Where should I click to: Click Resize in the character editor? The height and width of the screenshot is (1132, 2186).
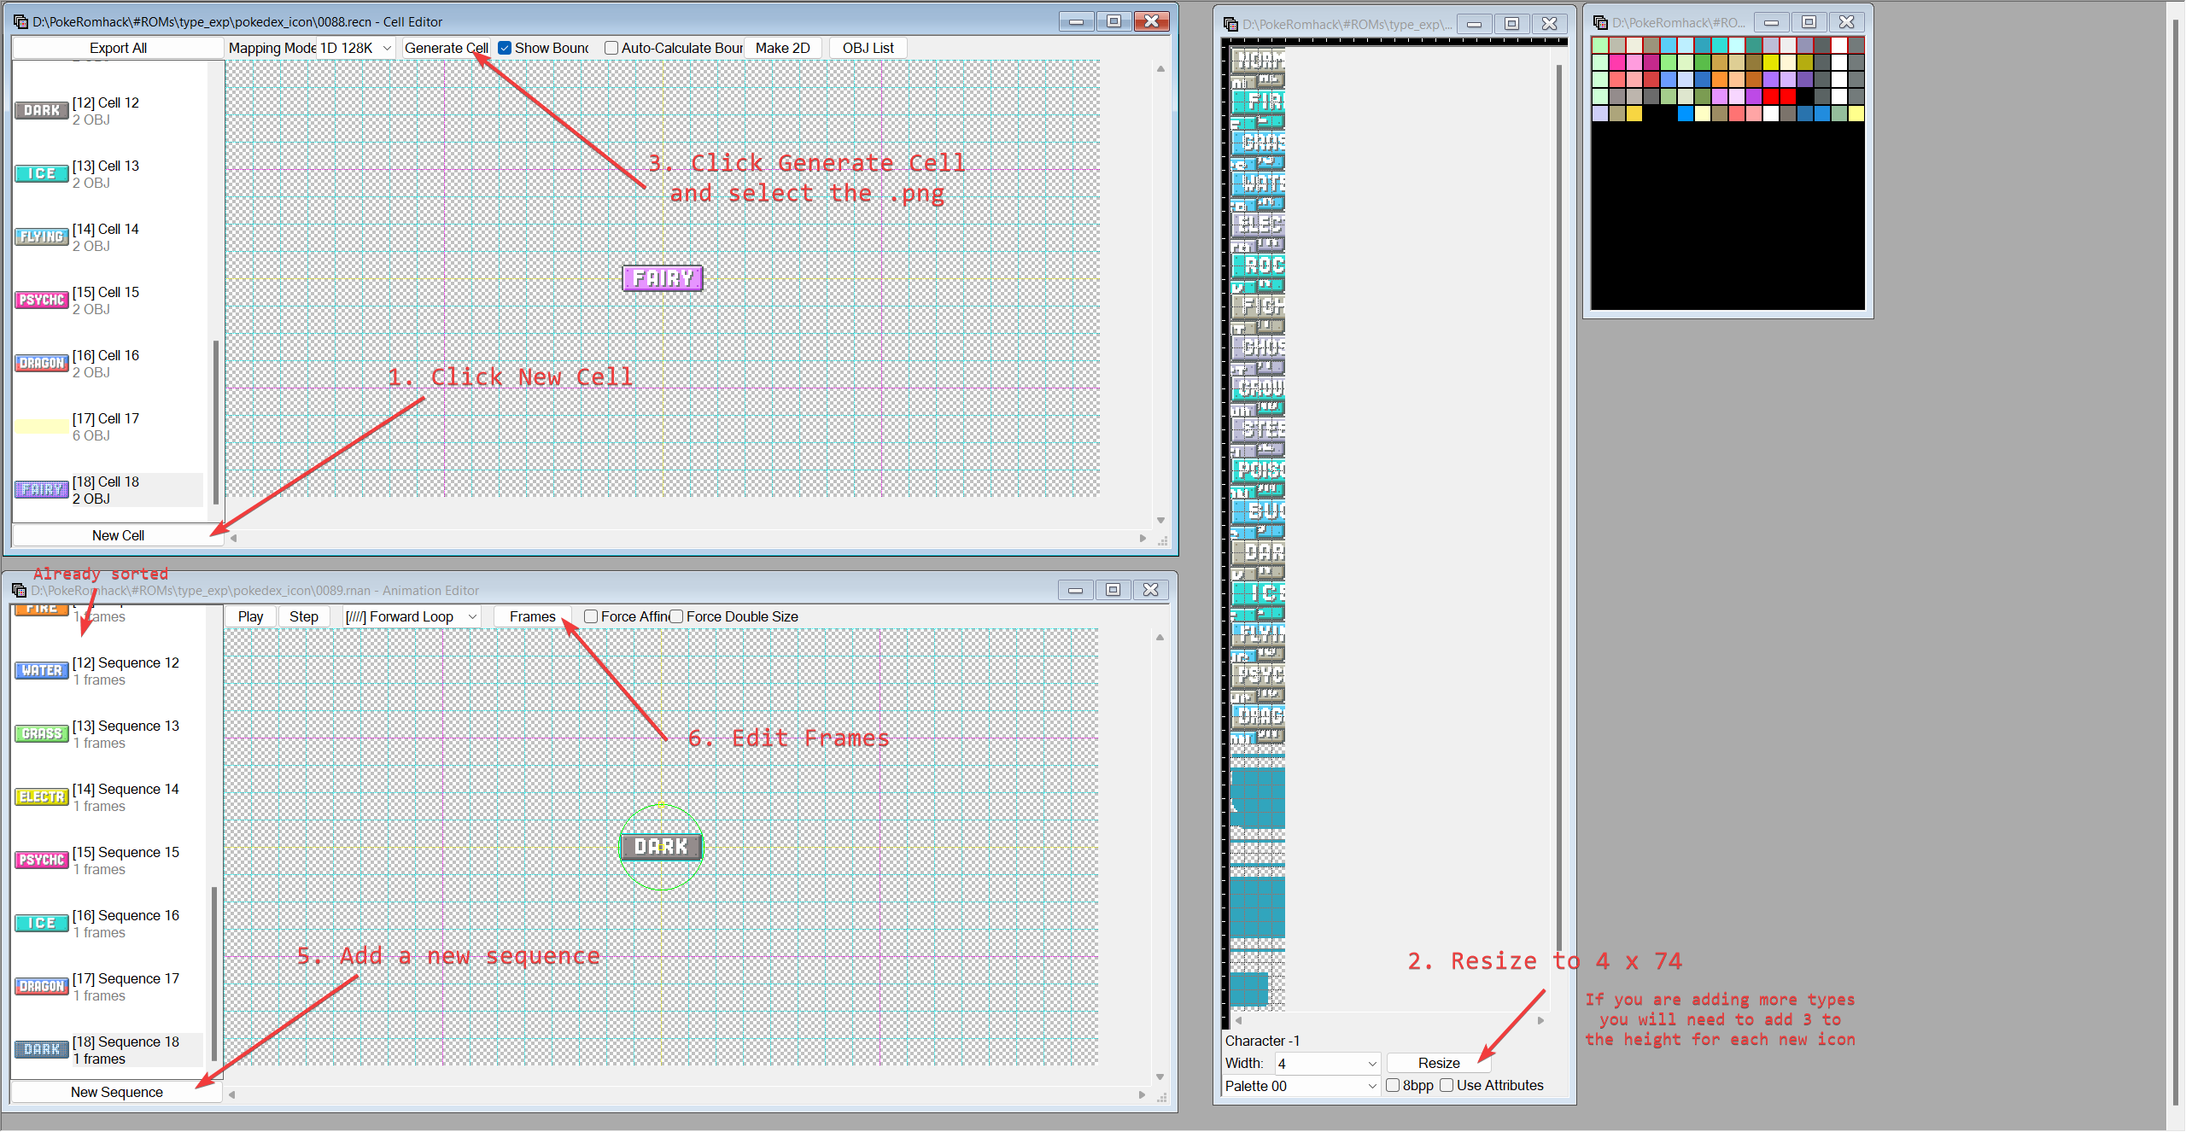coord(1439,1063)
